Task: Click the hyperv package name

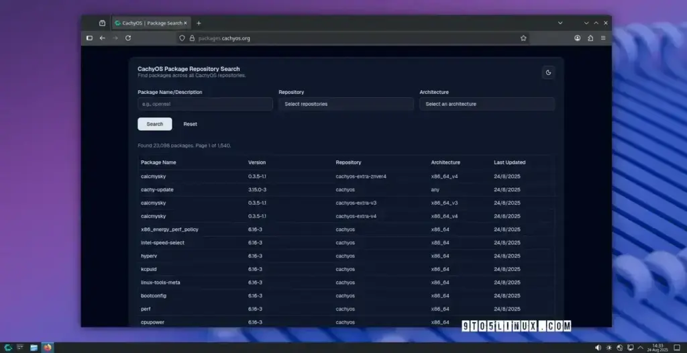Action: (x=148, y=256)
